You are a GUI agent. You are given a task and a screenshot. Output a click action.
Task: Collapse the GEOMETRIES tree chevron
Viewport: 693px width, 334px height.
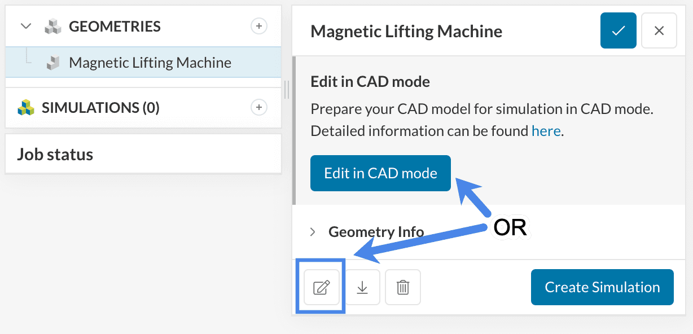25,26
